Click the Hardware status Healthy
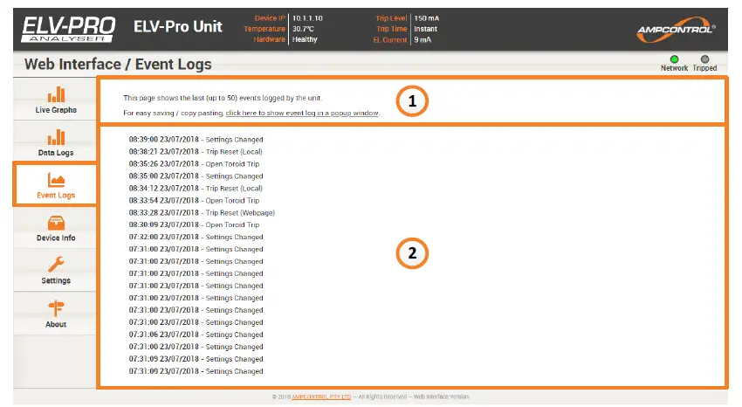This screenshot has height=407, width=742. pyautogui.click(x=305, y=39)
